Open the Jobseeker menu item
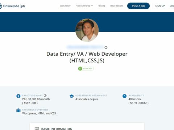Screen dimensions: 174x130 pyautogui.click(x=65, y=6)
